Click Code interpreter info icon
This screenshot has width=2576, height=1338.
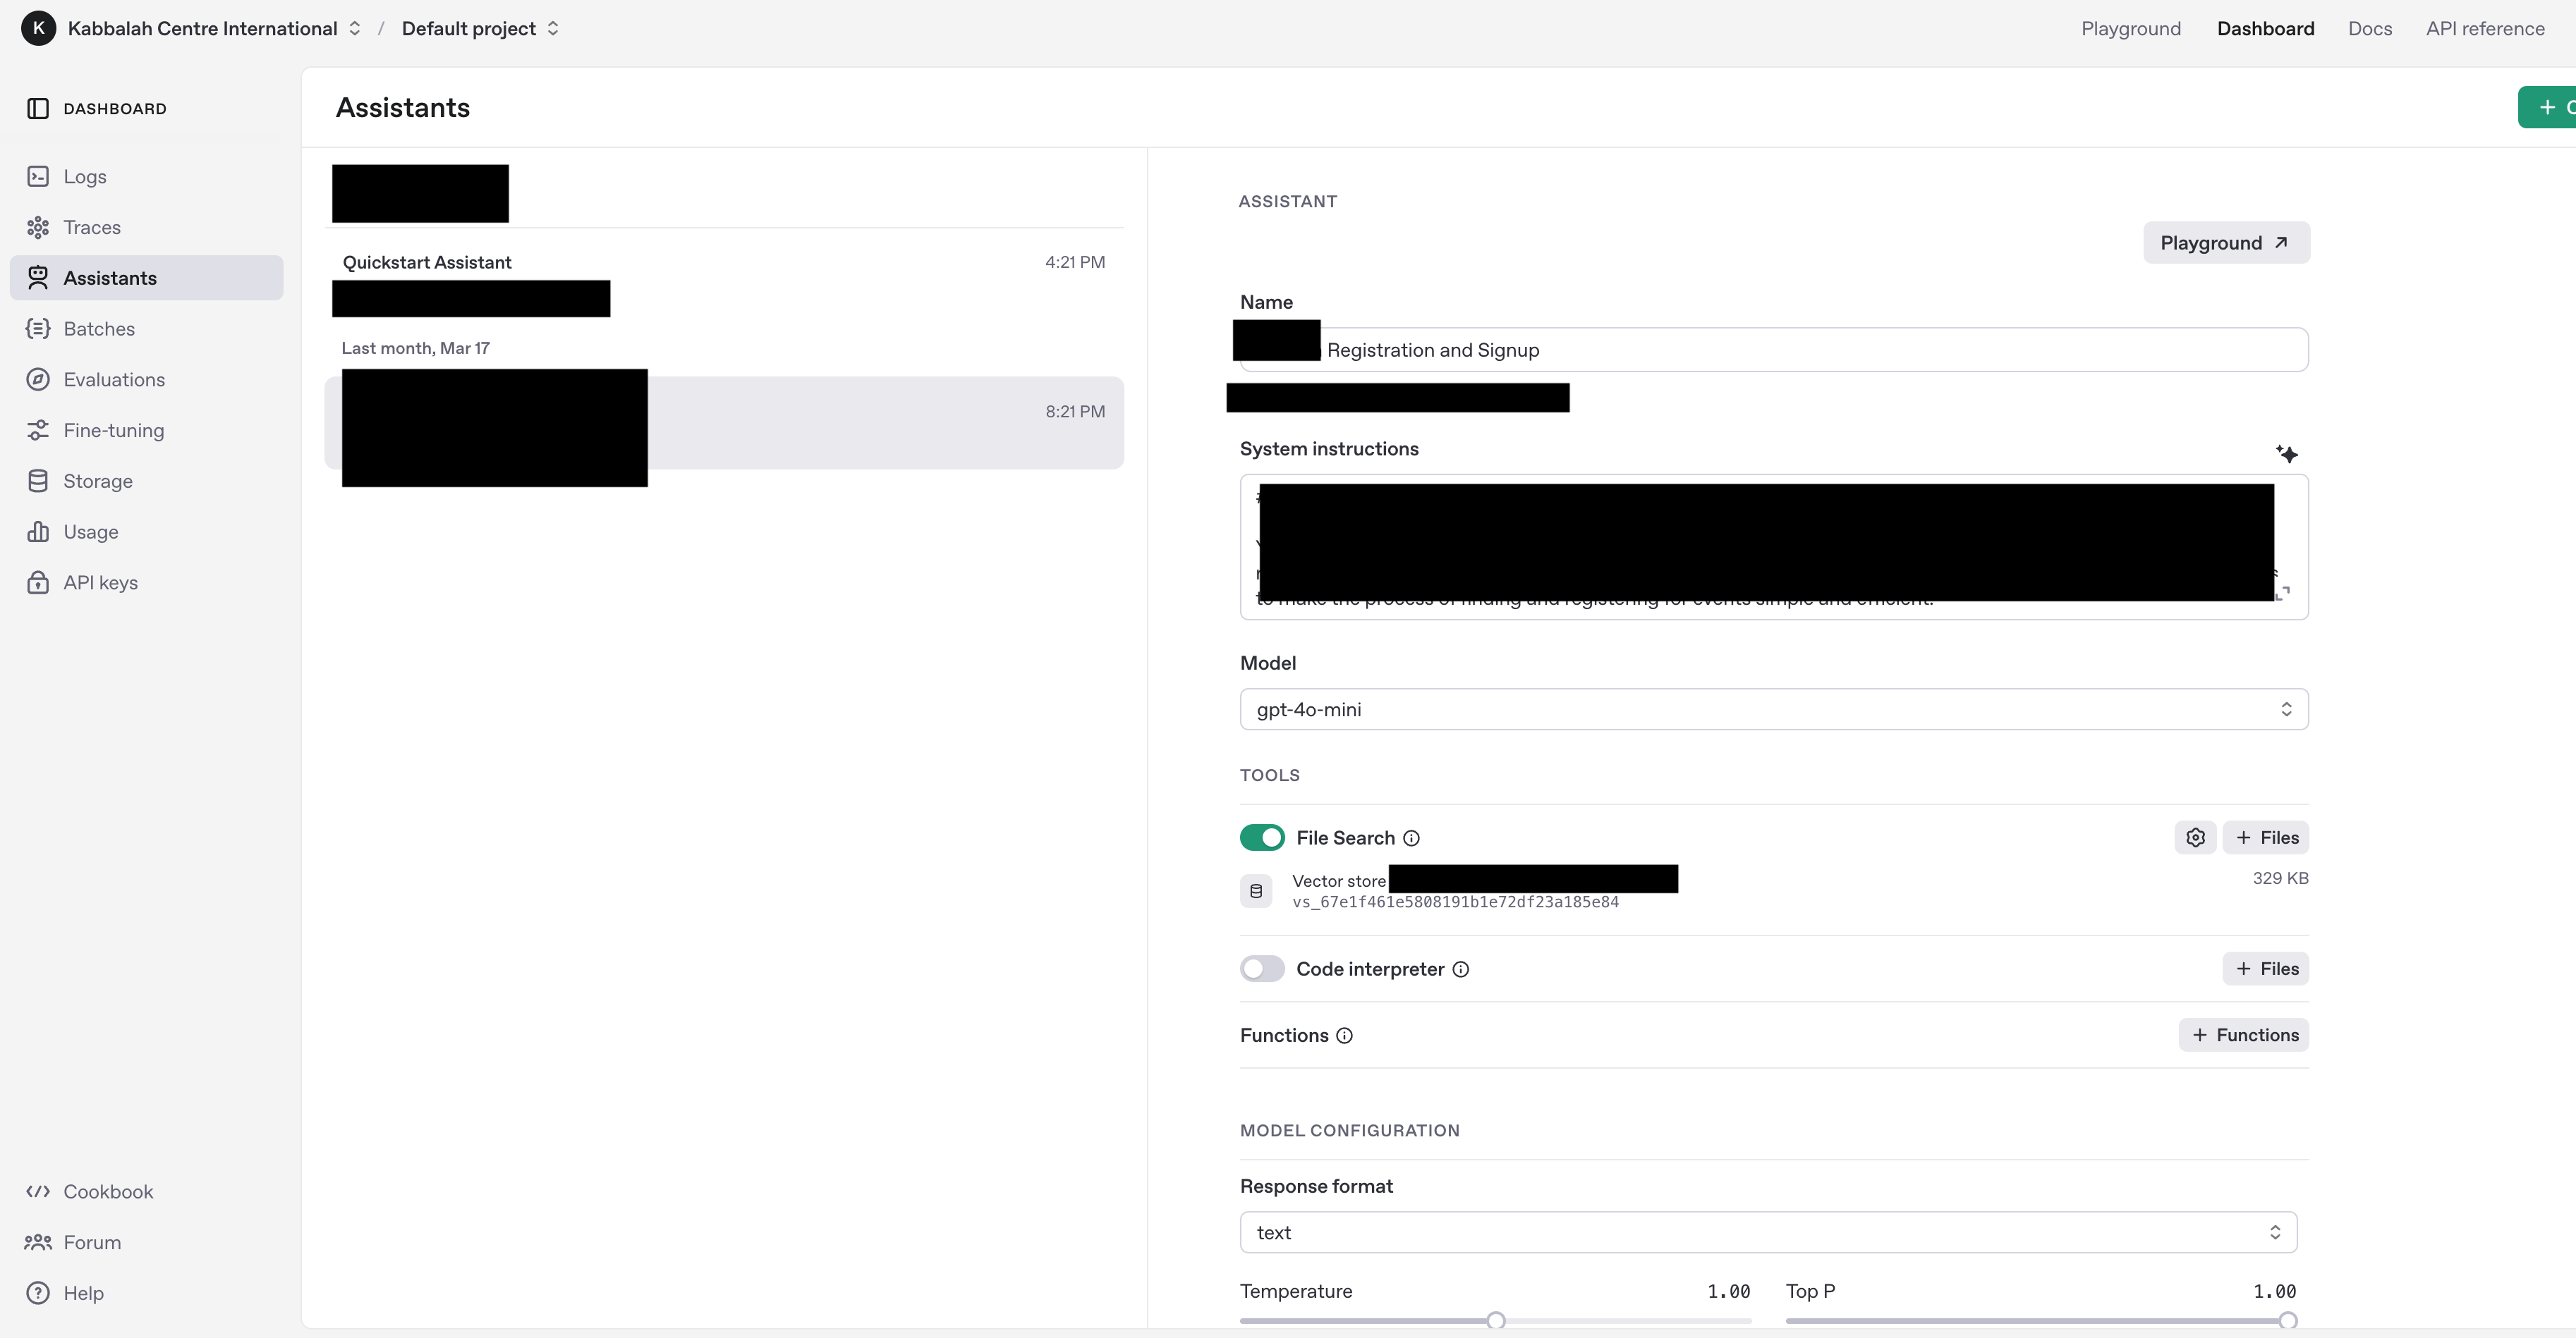click(1461, 969)
